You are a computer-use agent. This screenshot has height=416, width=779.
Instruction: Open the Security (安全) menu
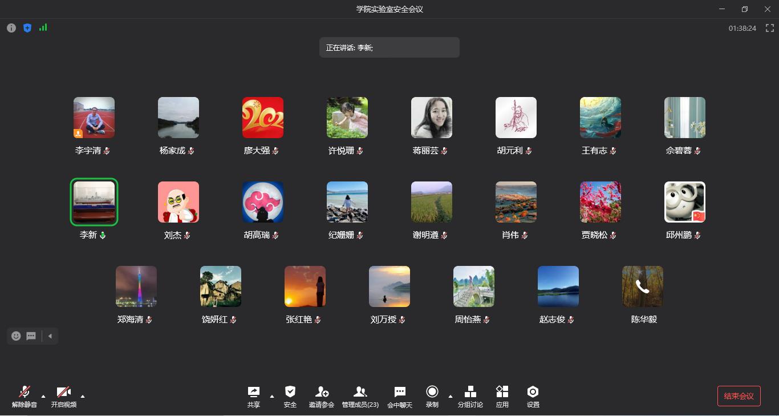pyautogui.click(x=290, y=397)
